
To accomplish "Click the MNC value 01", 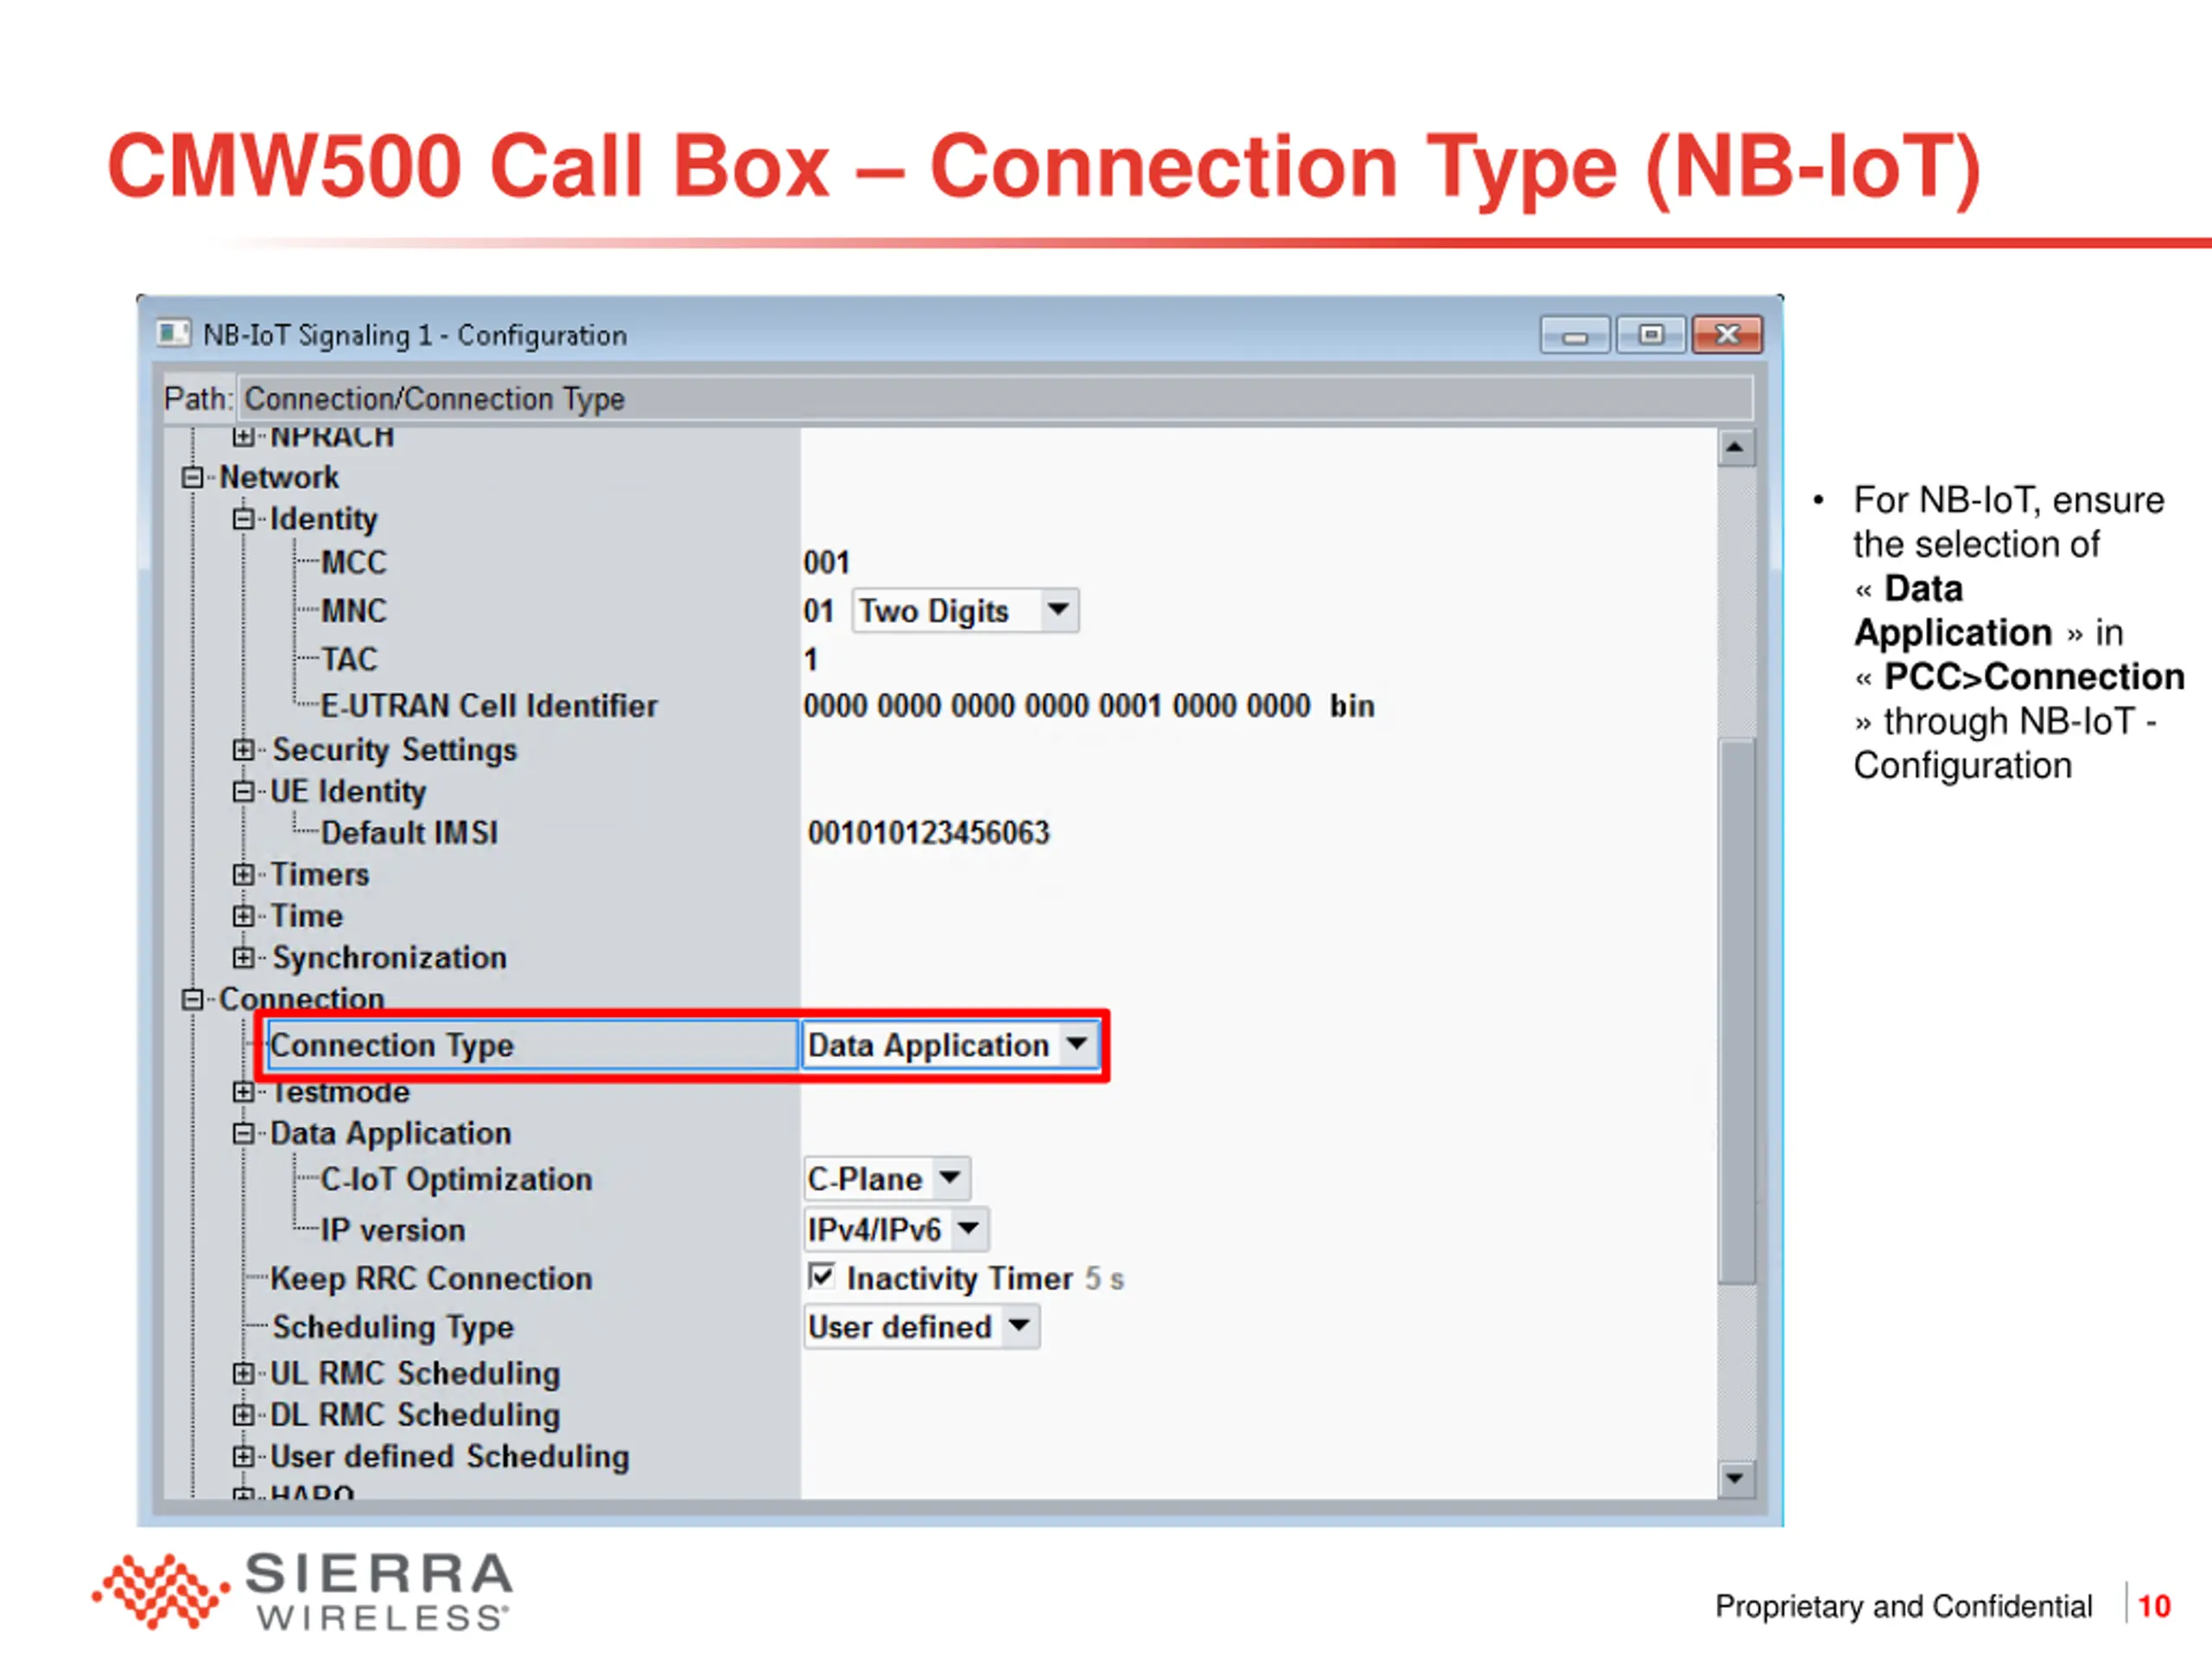I will pyautogui.click(x=818, y=611).
